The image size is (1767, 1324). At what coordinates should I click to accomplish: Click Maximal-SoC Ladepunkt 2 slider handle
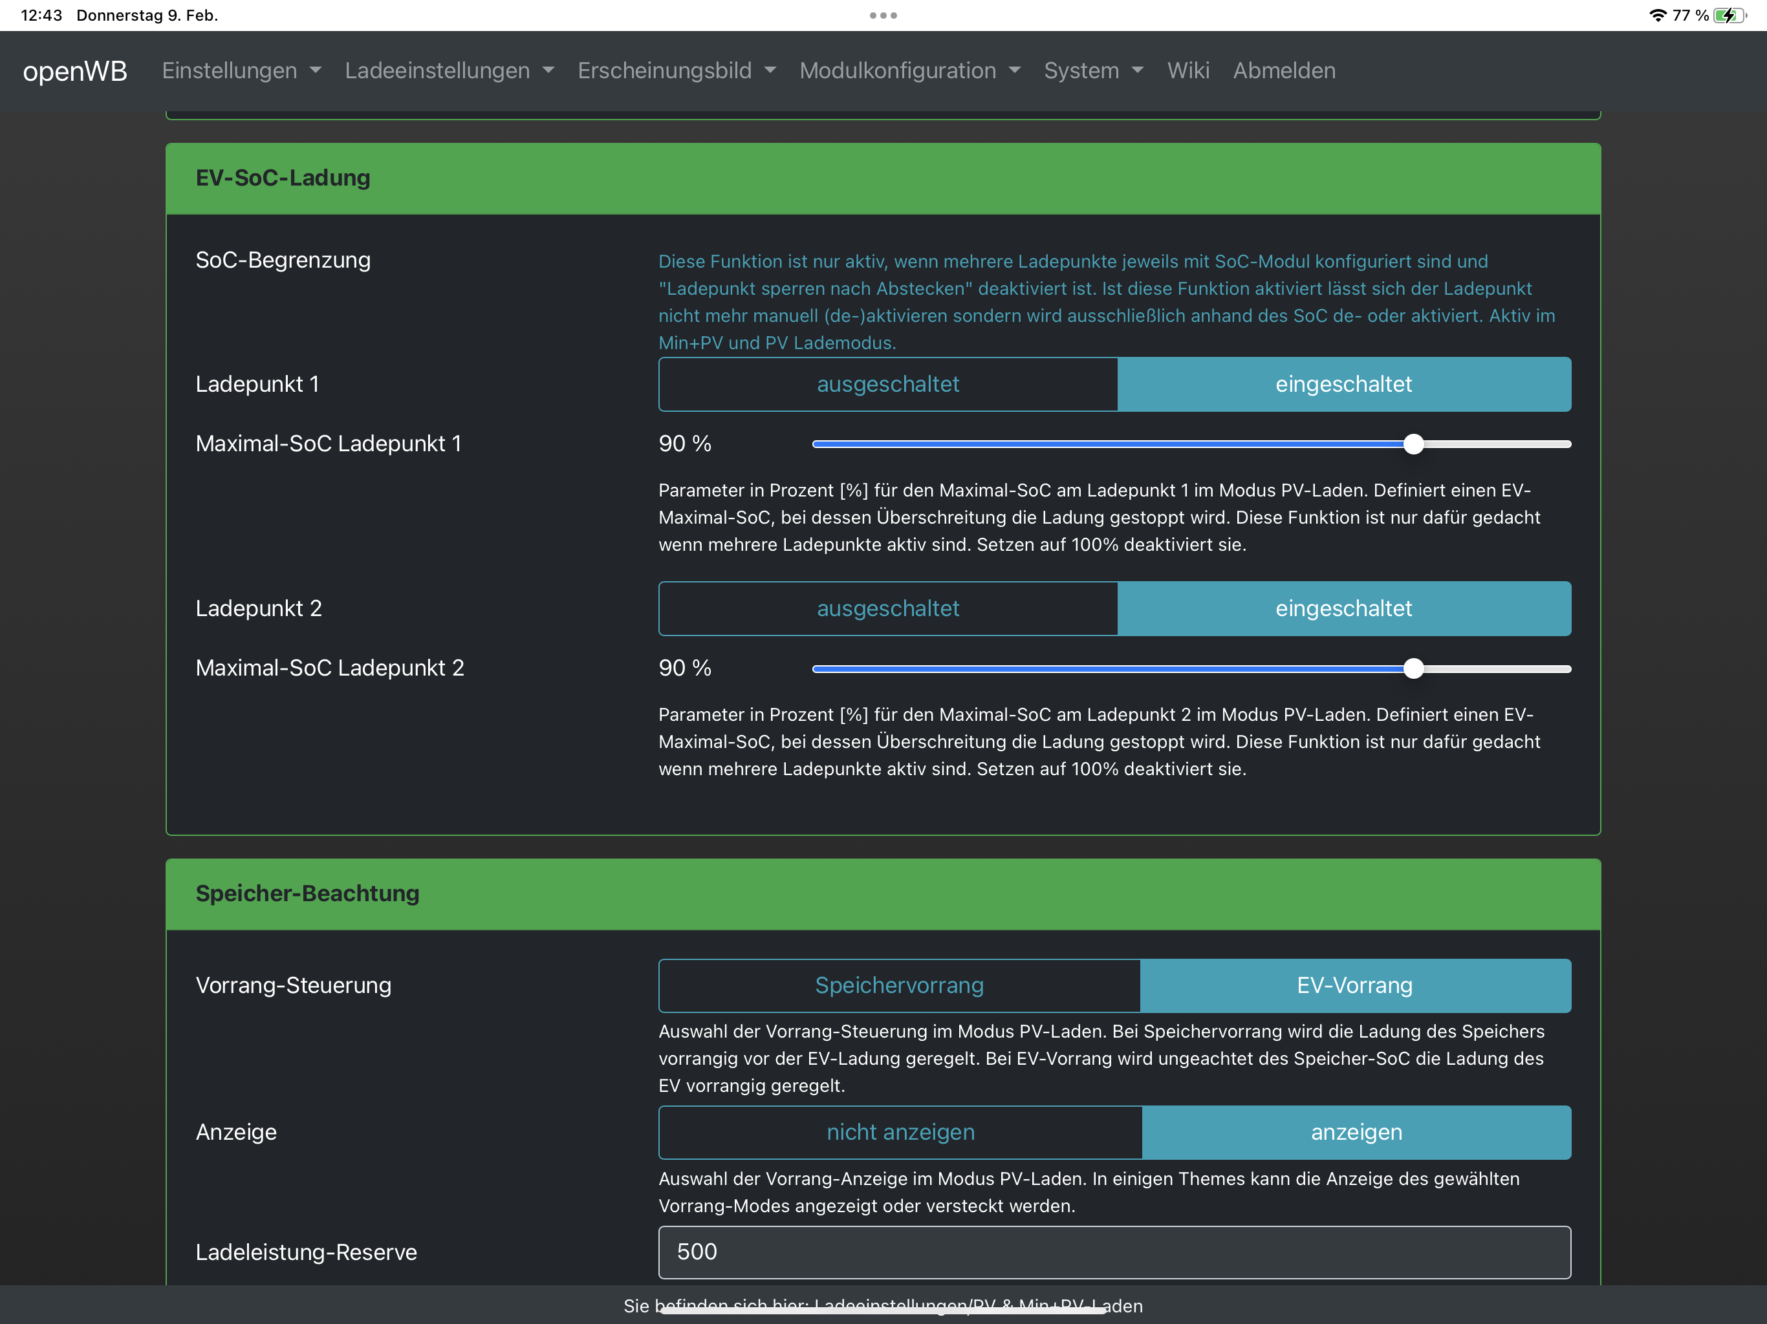tap(1413, 668)
